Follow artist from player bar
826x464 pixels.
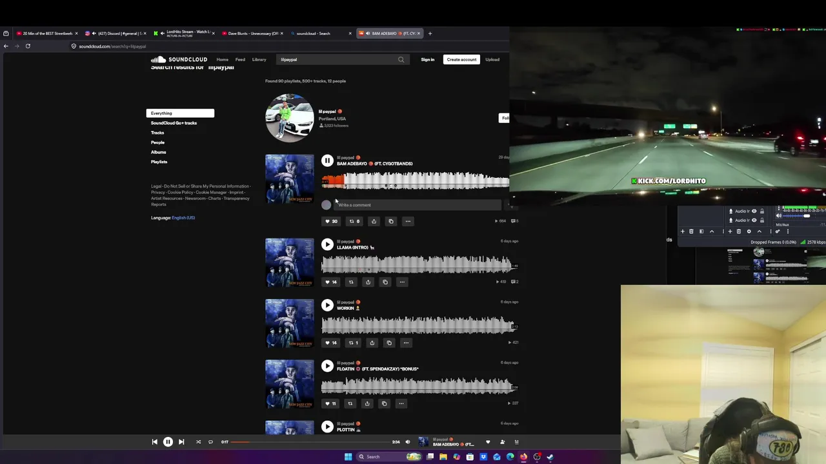pyautogui.click(x=502, y=442)
